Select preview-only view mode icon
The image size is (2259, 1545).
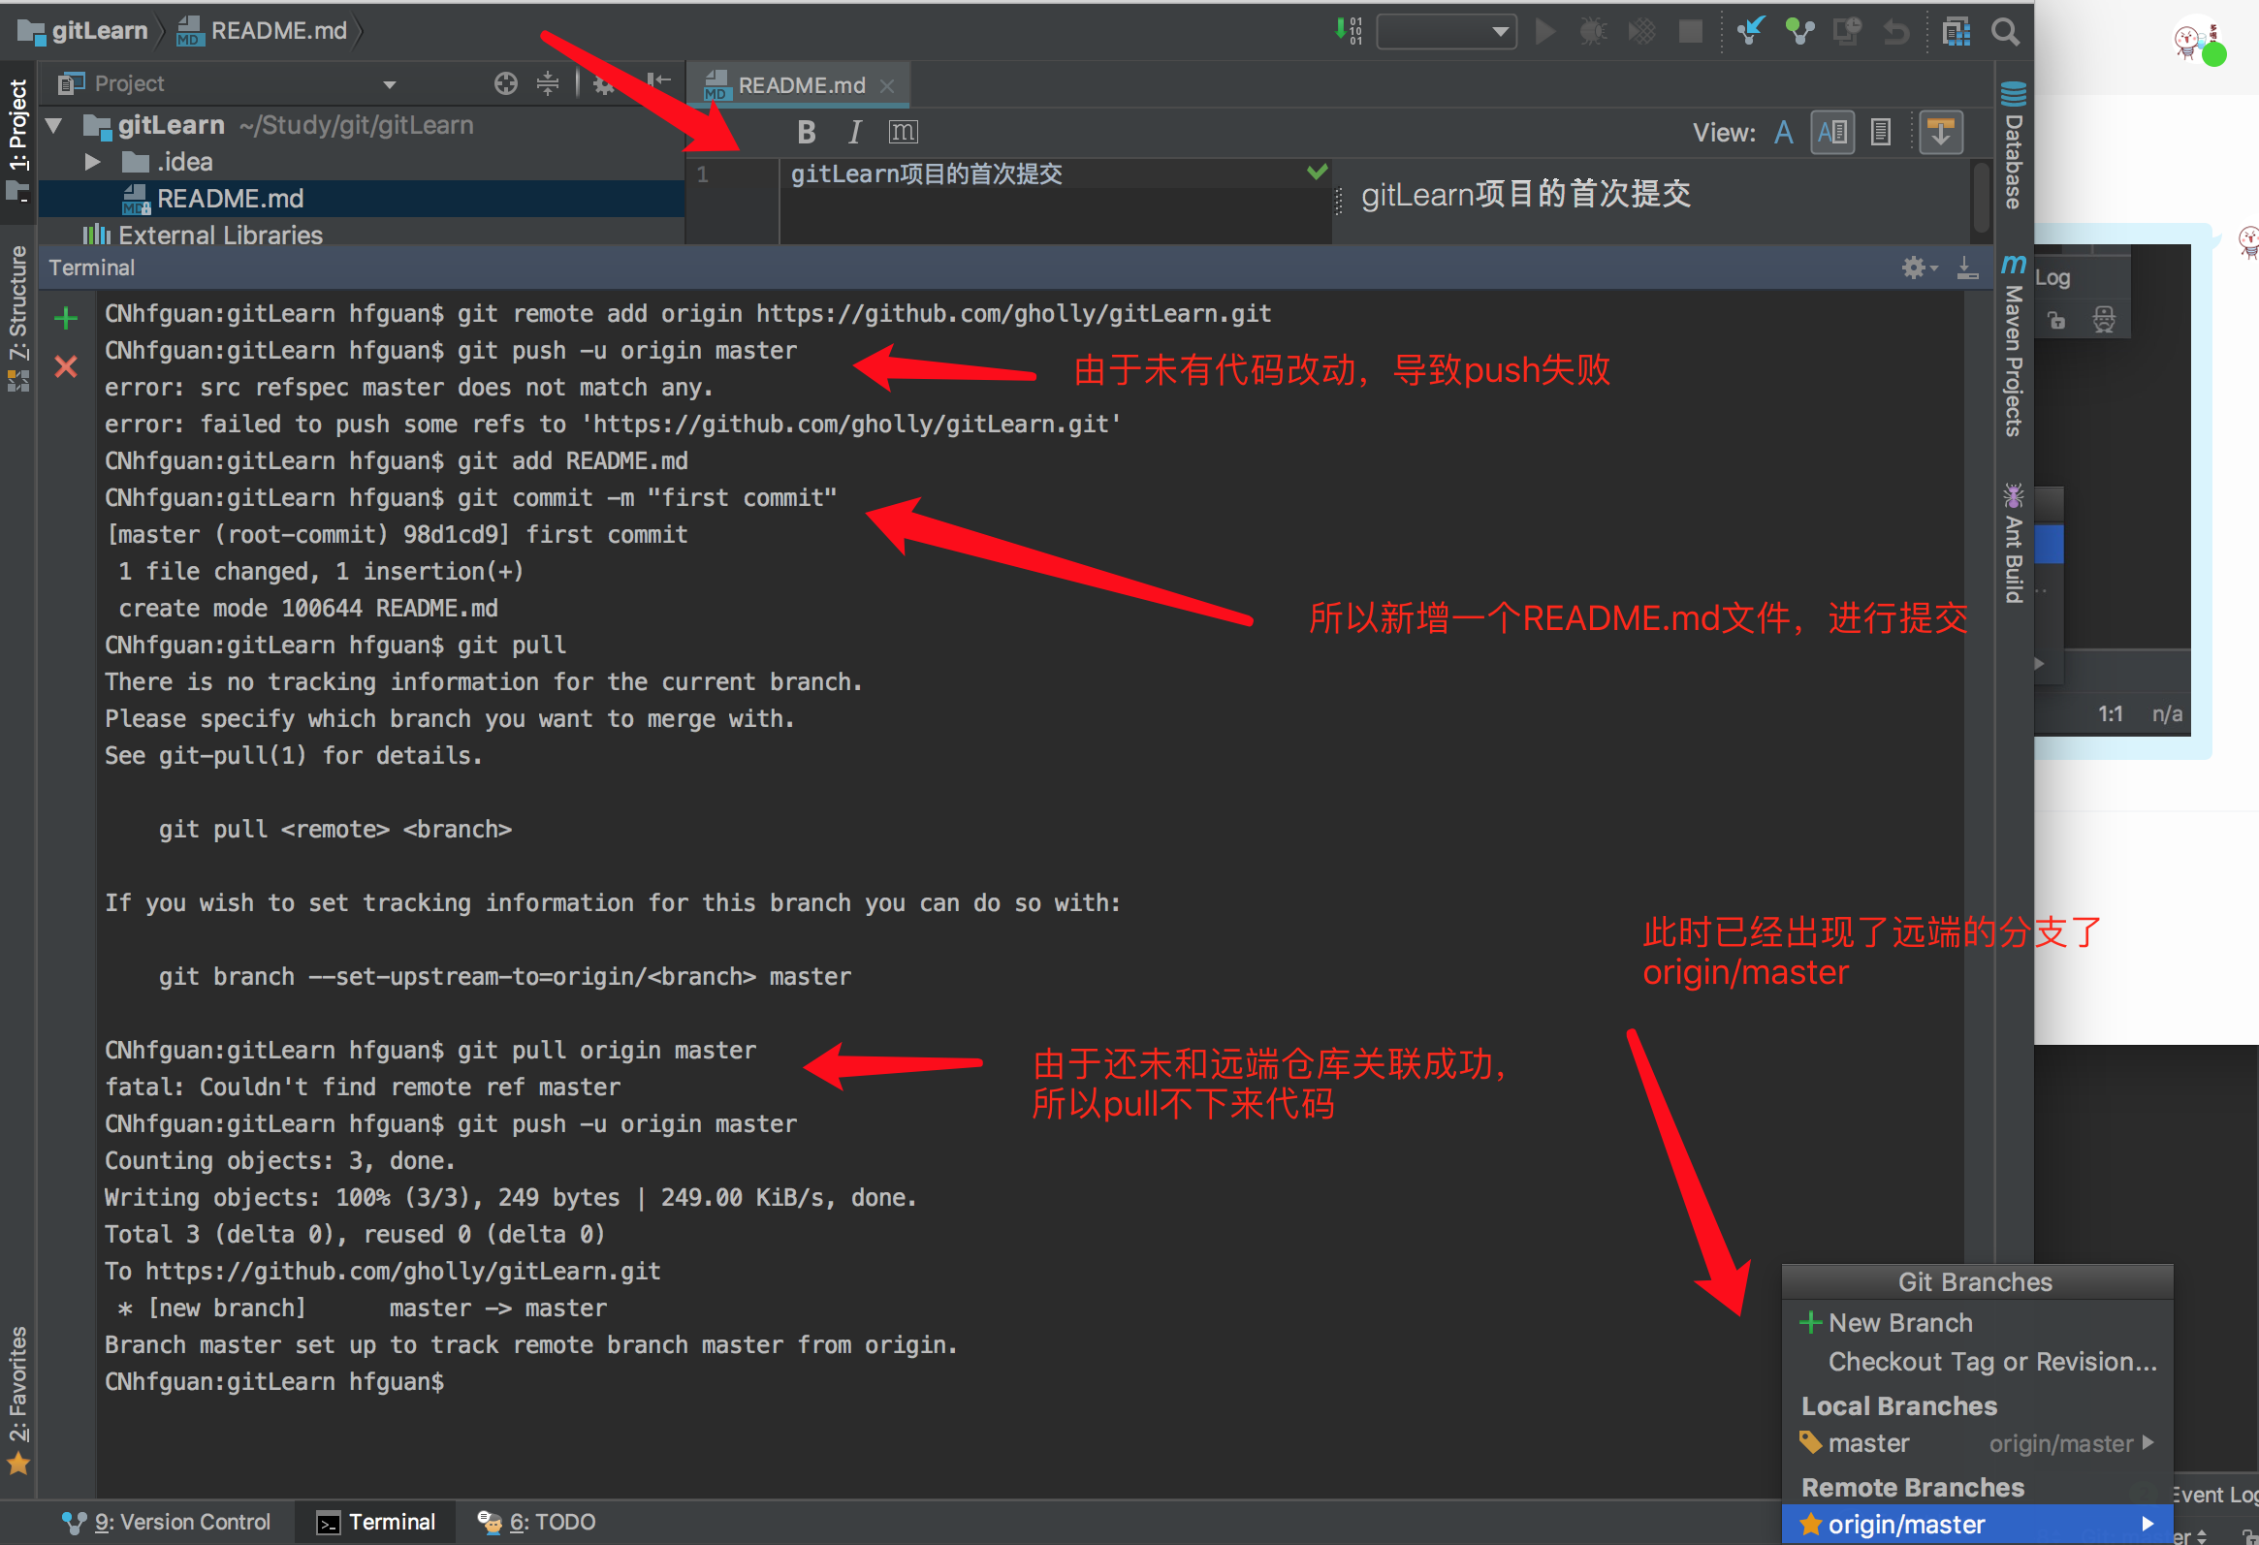[x=1881, y=132]
